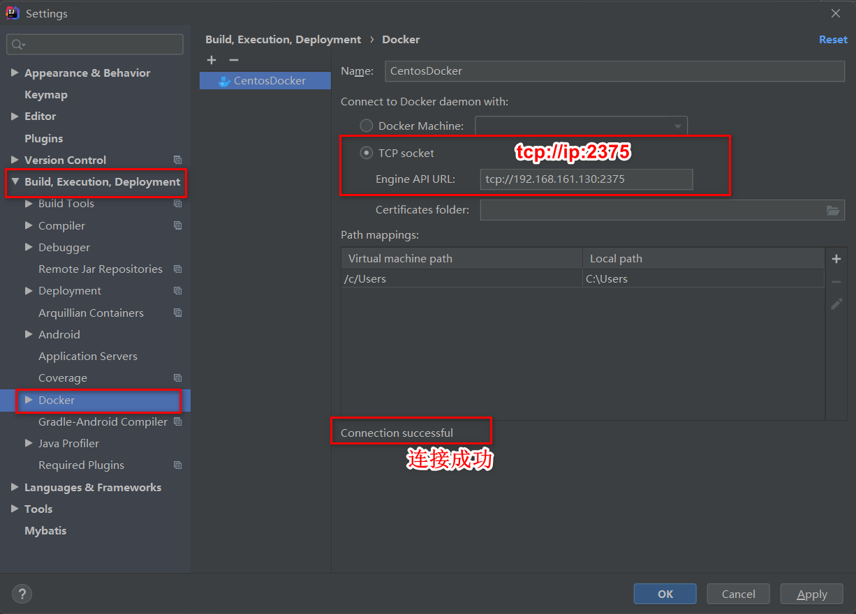Screen dimensions: 856x614
Task: Expand Appearance & Behavior section
Action: [x=15, y=73]
